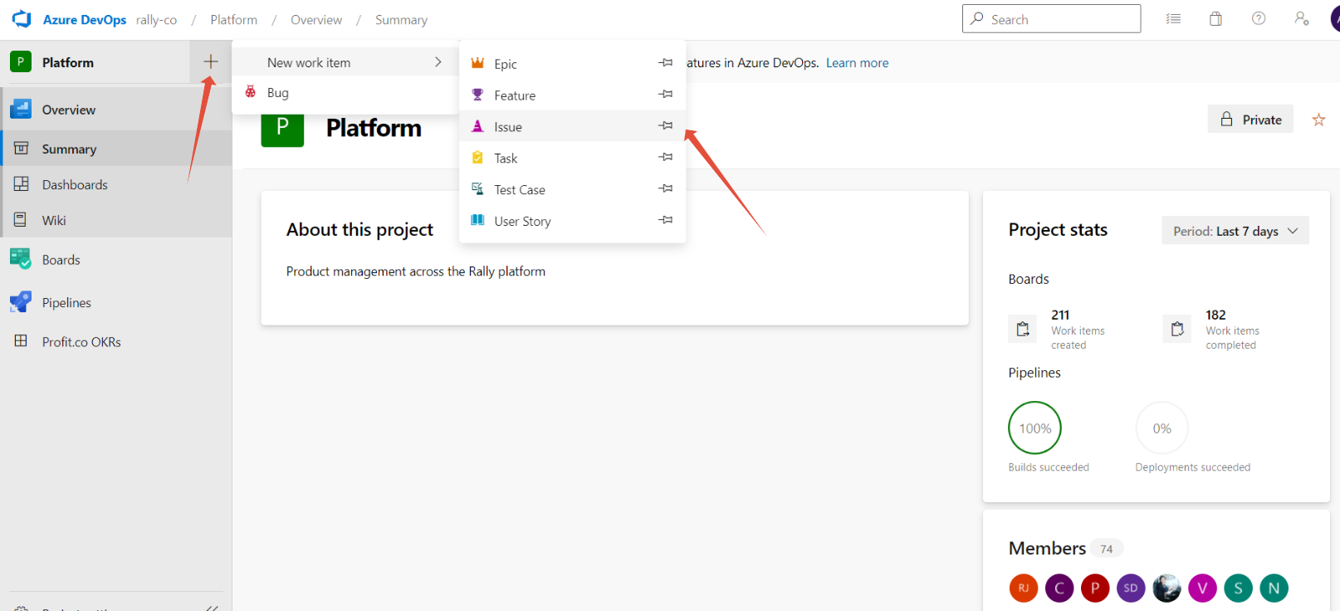The height and width of the screenshot is (611, 1340).
Task: Choose Test Case work item type
Action: [573, 189]
